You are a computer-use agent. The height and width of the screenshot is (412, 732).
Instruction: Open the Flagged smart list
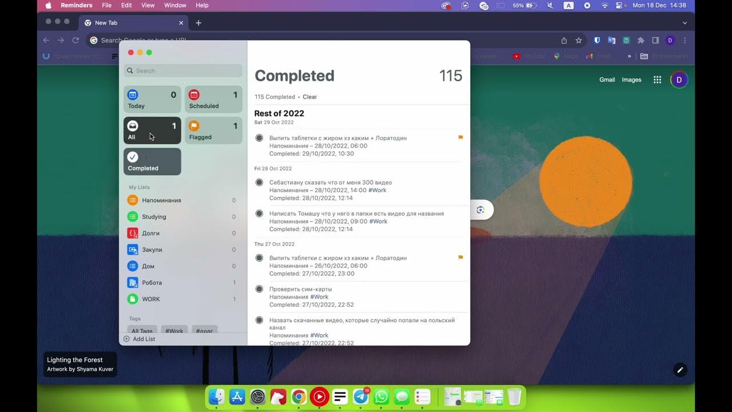tap(213, 130)
